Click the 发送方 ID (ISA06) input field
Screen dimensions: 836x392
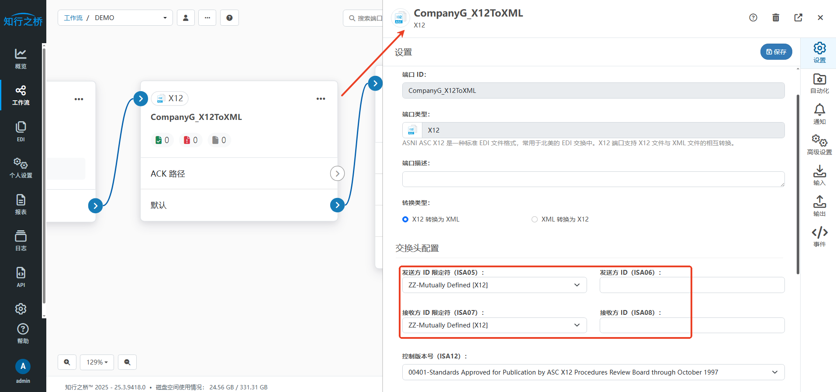691,285
